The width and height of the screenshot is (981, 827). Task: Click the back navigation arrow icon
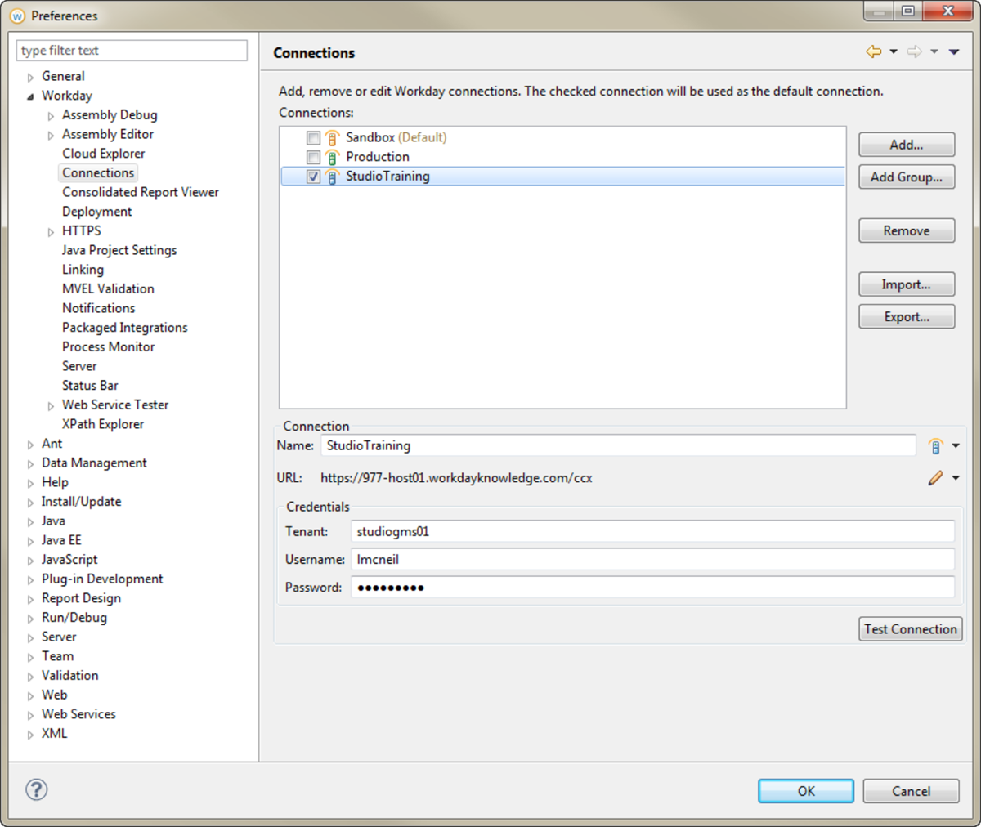(x=874, y=51)
